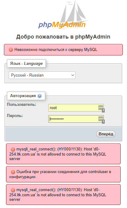This screenshot has width=127, height=208.
Task: Open the Русский - Russian language dropdown
Action: [x=42, y=75]
